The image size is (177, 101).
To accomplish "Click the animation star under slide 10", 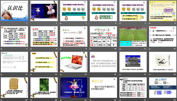I will pos(91,49).
